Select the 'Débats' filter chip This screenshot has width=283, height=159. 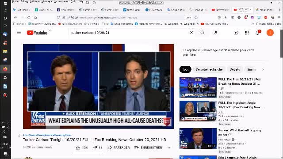[x=235, y=69]
